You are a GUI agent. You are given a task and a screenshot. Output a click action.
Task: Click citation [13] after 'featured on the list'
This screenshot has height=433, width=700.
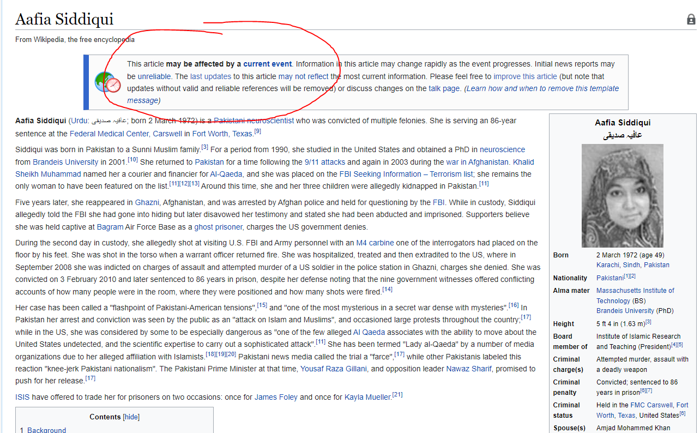[x=195, y=184]
